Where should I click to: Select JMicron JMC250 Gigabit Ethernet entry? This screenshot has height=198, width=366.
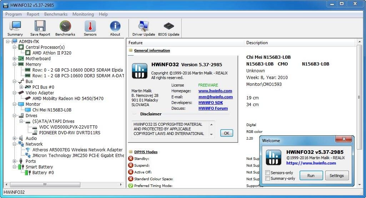tap(78, 155)
